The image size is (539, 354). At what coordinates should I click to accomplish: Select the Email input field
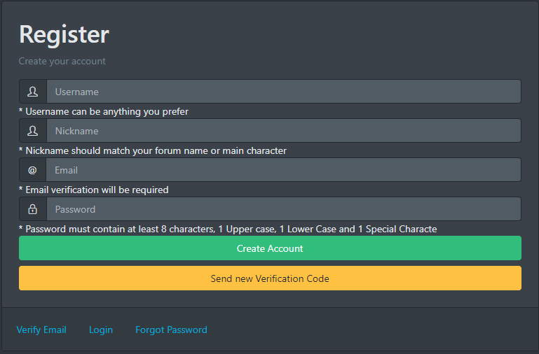click(x=284, y=170)
